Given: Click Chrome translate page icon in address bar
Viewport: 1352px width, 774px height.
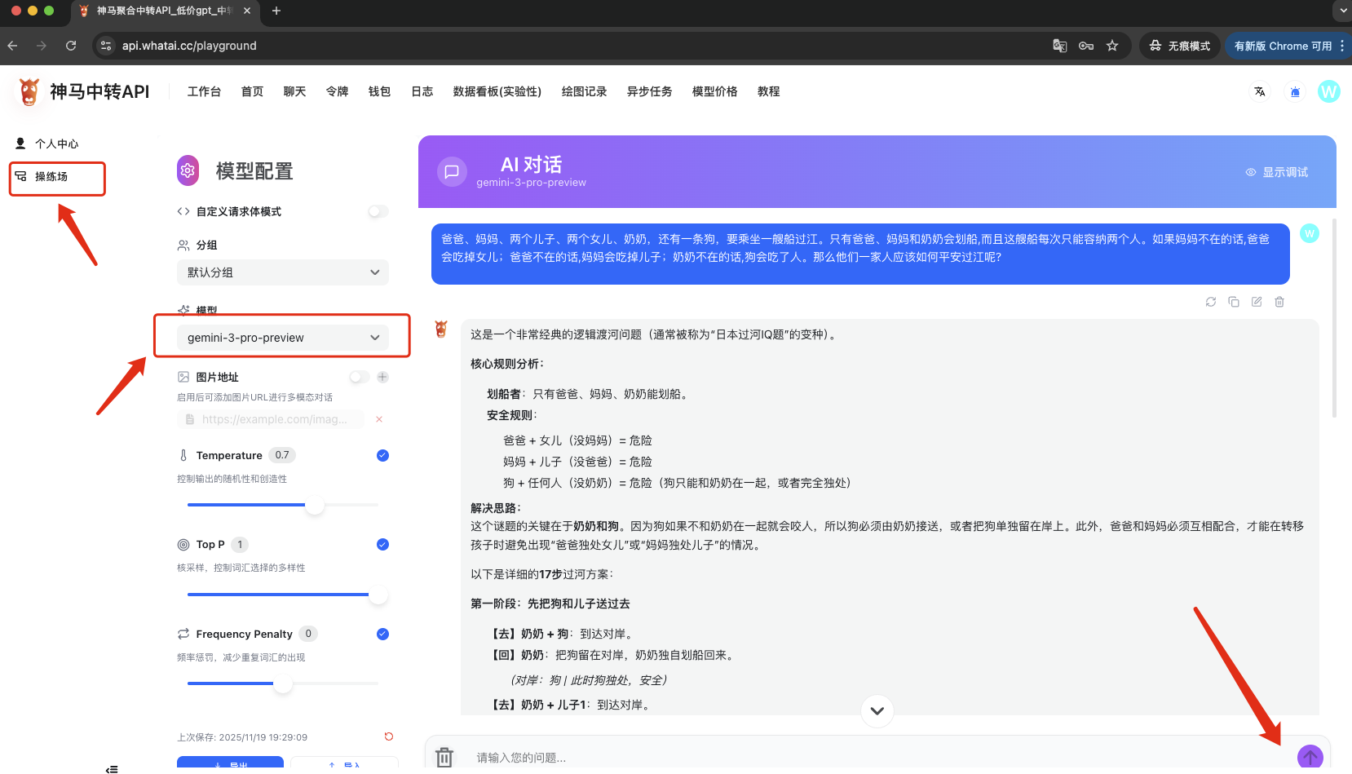Looking at the screenshot, I should pyautogui.click(x=1060, y=46).
